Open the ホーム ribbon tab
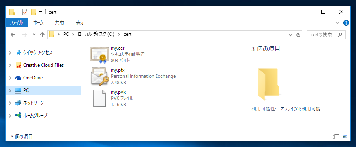This screenshot has height=147, width=356. pyautogui.click(x=38, y=23)
